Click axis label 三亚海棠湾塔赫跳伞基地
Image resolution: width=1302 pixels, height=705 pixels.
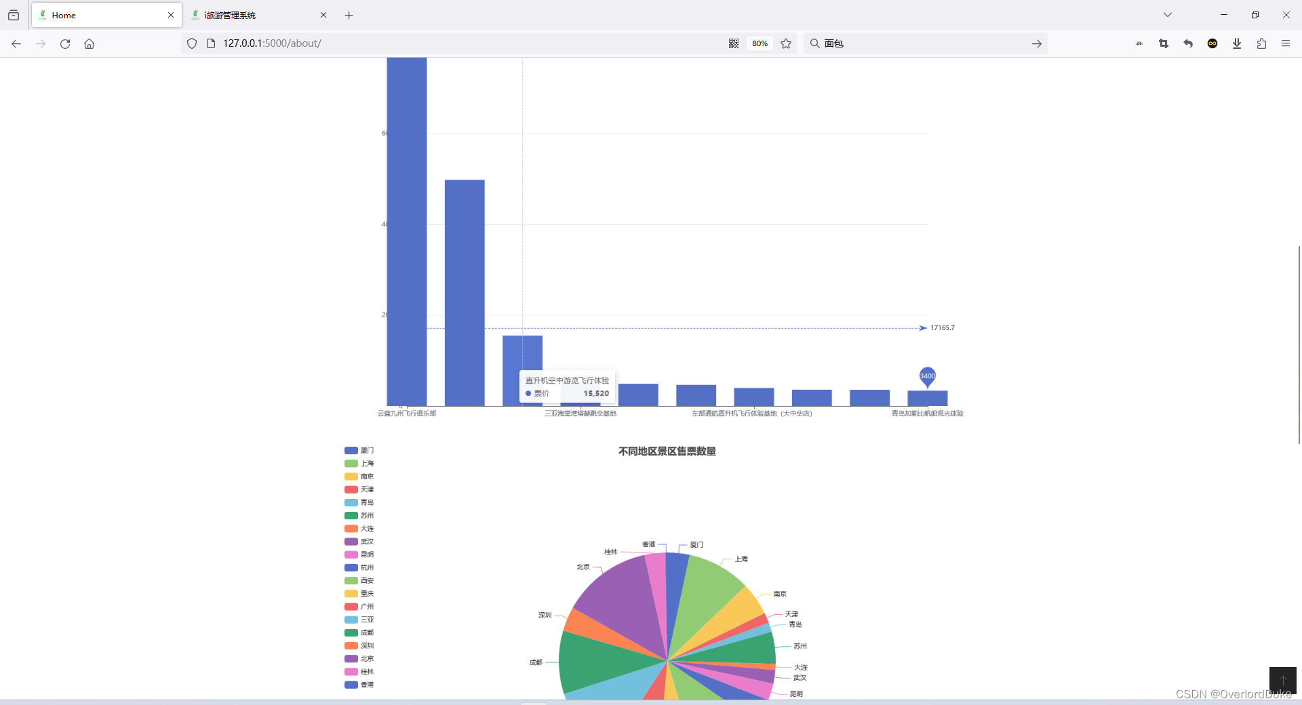point(580,414)
